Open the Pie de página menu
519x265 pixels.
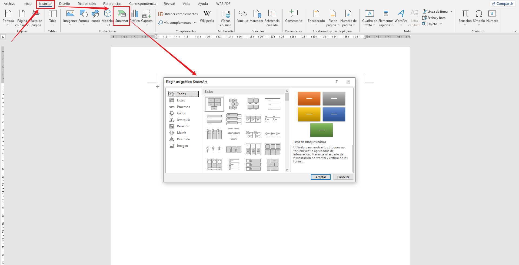(332, 18)
